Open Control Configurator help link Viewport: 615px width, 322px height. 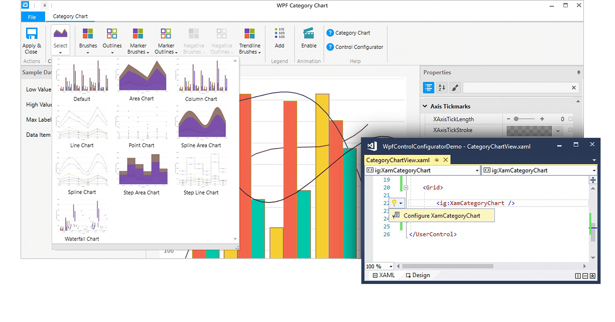355,47
